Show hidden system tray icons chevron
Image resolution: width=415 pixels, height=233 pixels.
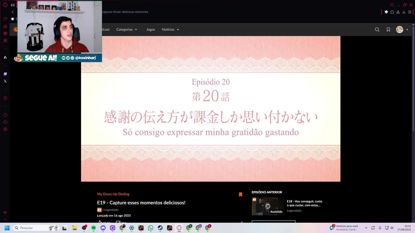[366, 228]
